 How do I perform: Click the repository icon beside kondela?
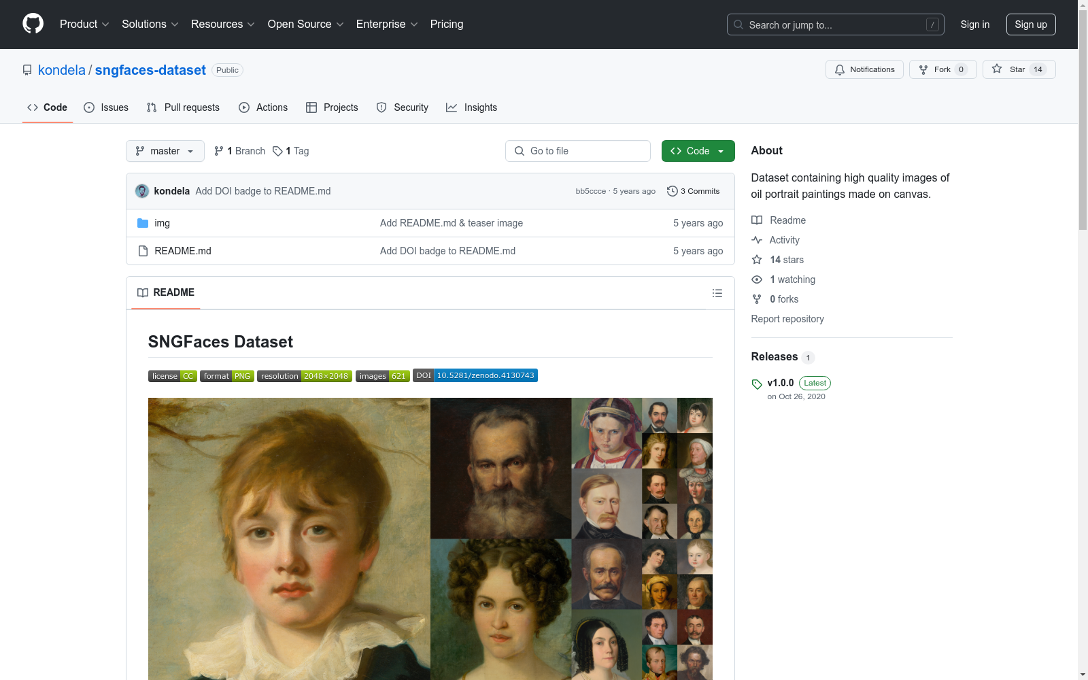(27, 70)
